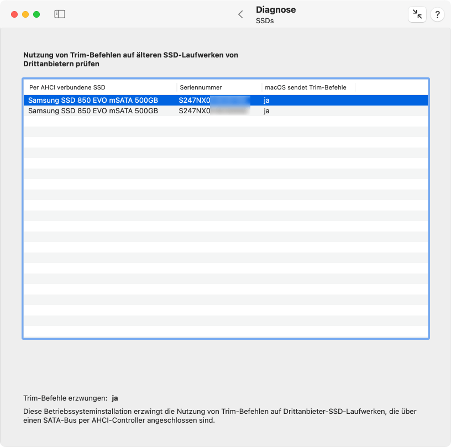Click 'ja' trim value in highlighted row
Image resolution: width=451 pixels, height=447 pixels.
tap(266, 101)
